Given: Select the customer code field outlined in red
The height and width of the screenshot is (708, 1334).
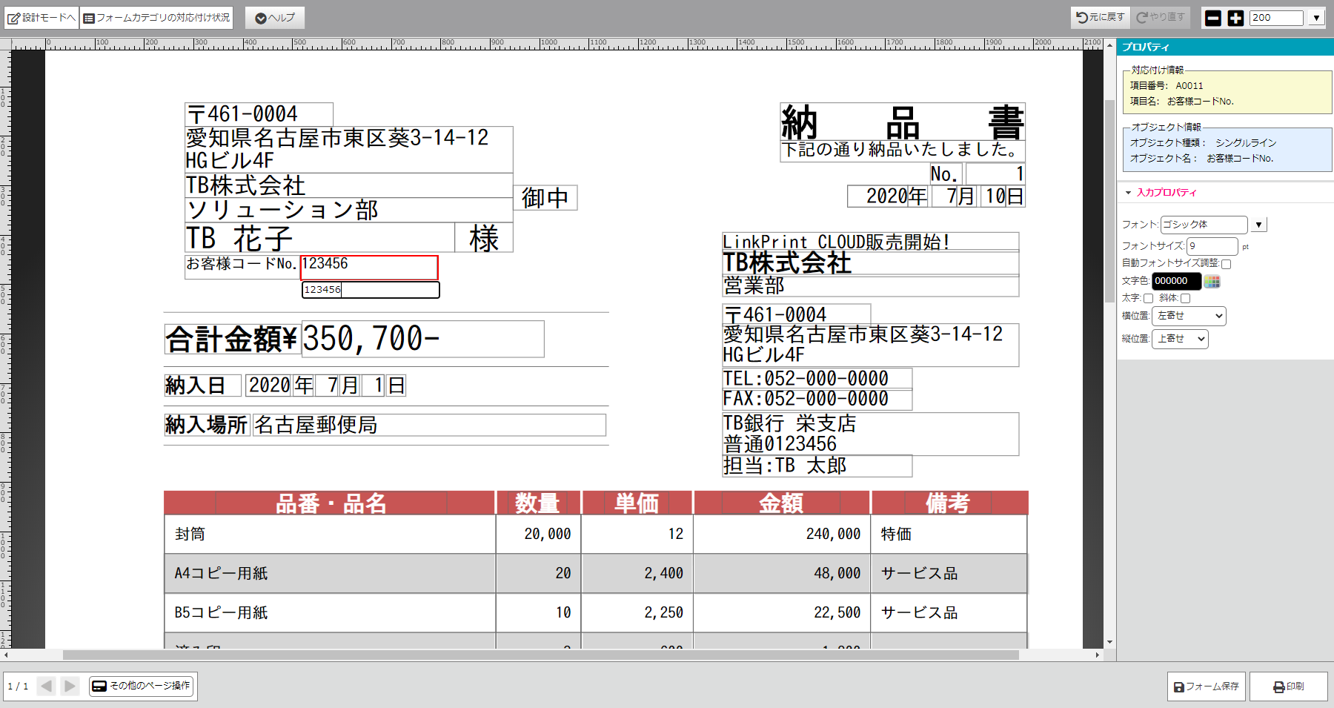Looking at the screenshot, I should (369, 267).
